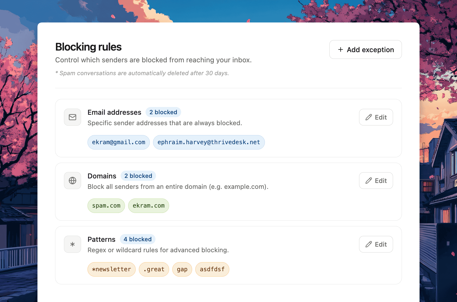
Task: Click the pencil icon to edit Domains
Action: pos(368,181)
